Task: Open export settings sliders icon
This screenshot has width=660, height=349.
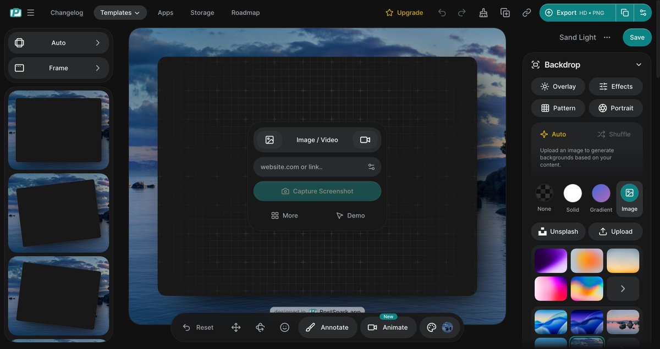Action: pos(643,13)
